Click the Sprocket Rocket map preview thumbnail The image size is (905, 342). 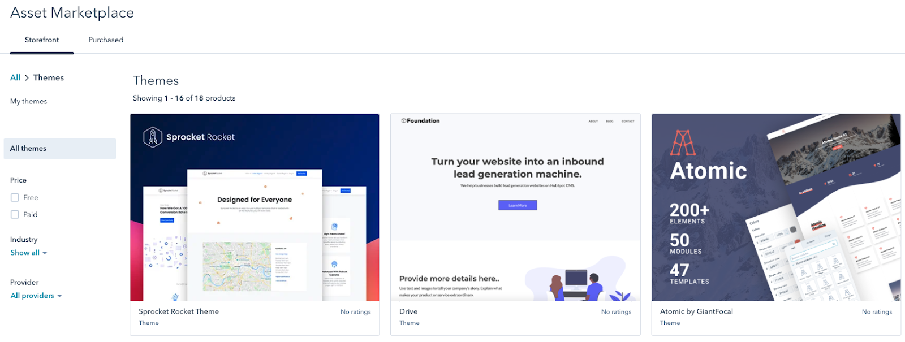pos(237,266)
